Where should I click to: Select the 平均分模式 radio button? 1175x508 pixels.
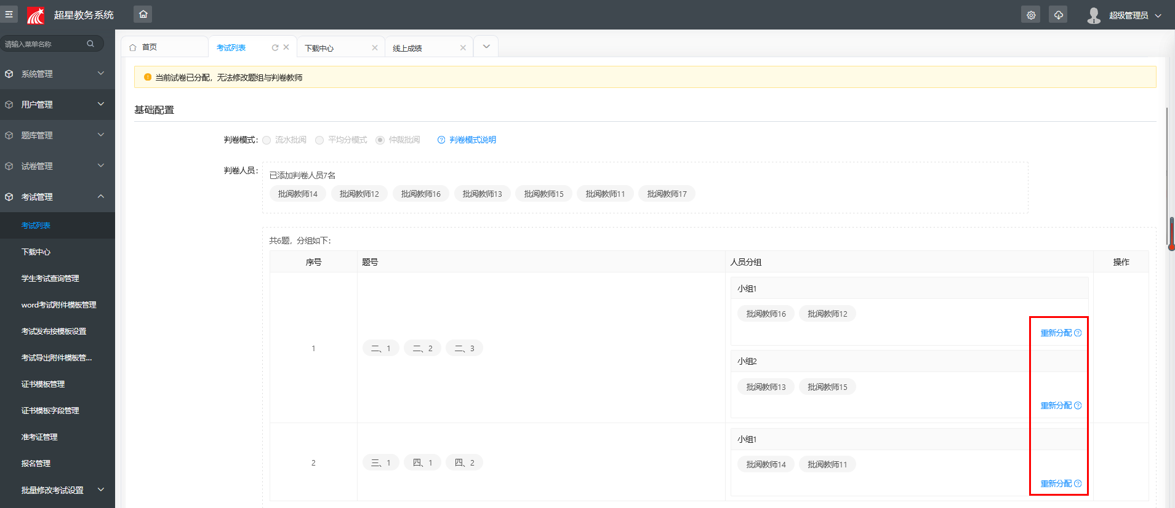click(319, 140)
